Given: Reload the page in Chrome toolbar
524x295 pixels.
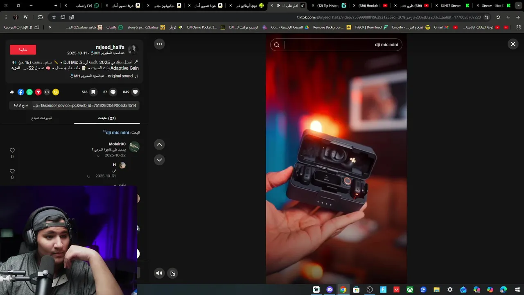Looking at the screenshot, I should tap(498, 17).
